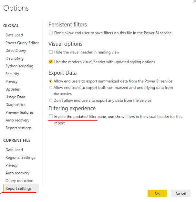Image resolution: width=196 pixels, height=202 pixels.
Task: Uncheck Use the modern visual header option
Action: click(x=51, y=62)
